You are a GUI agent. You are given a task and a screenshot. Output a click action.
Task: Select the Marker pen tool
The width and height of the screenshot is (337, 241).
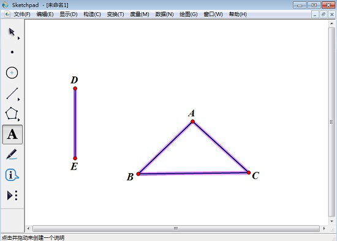pos(12,154)
